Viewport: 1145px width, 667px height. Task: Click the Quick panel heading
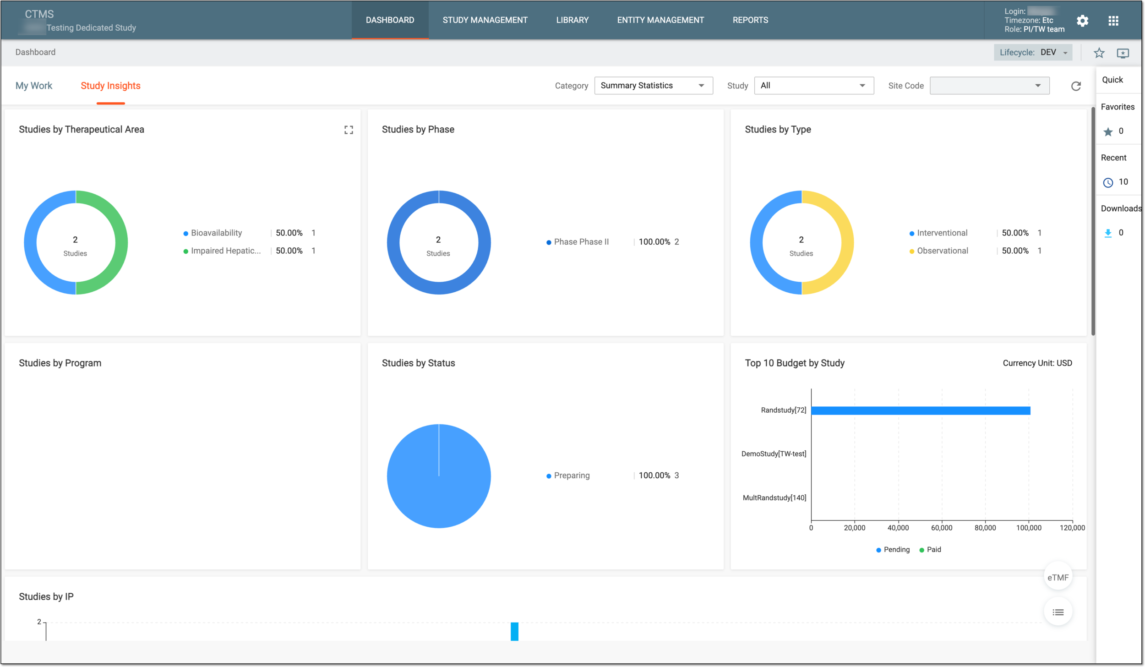pyautogui.click(x=1112, y=80)
